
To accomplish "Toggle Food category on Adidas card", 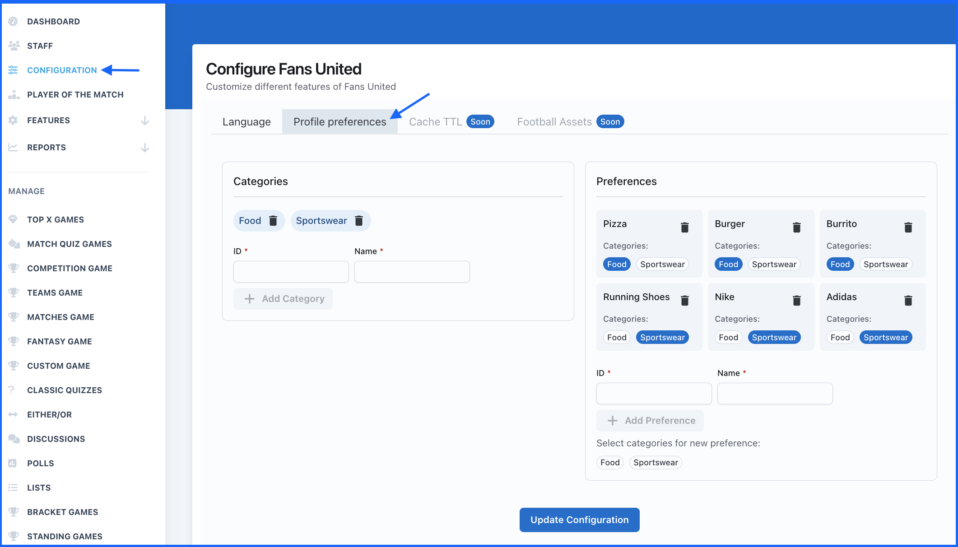I will (x=840, y=337).
